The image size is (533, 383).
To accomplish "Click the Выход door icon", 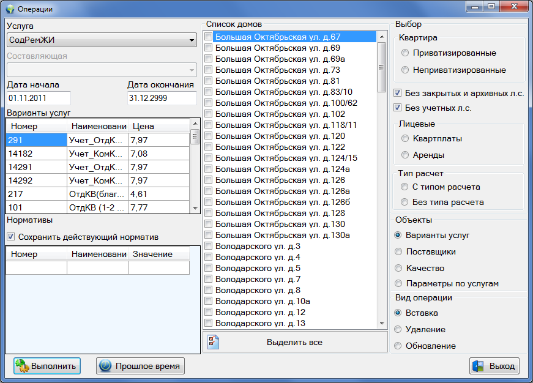I will point(479,366).
